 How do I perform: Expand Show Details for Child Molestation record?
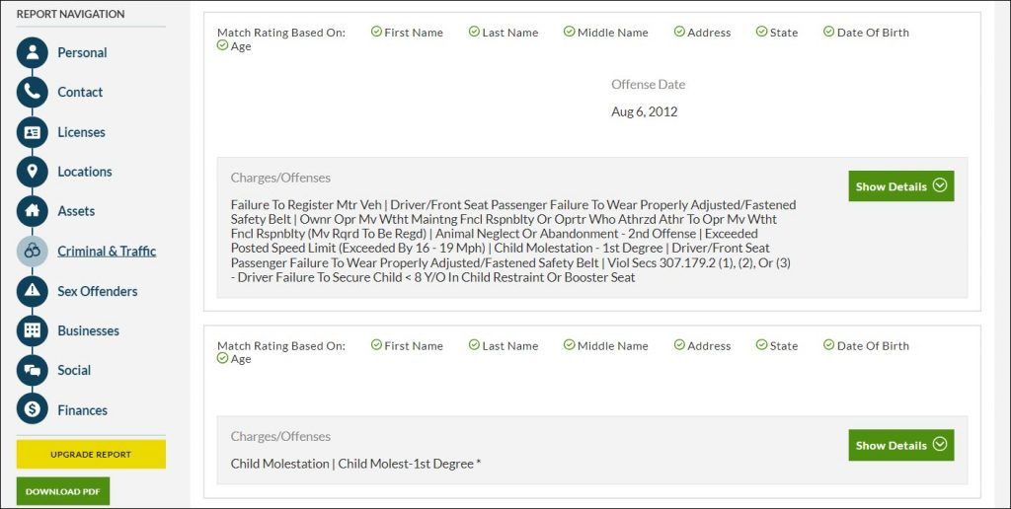click(x=900, y=445)
